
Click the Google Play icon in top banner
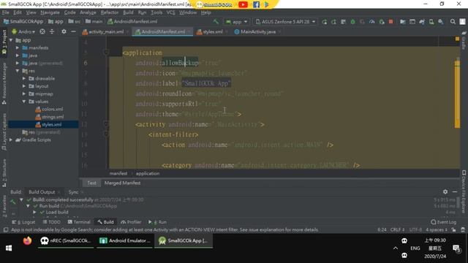coord(266,4)
